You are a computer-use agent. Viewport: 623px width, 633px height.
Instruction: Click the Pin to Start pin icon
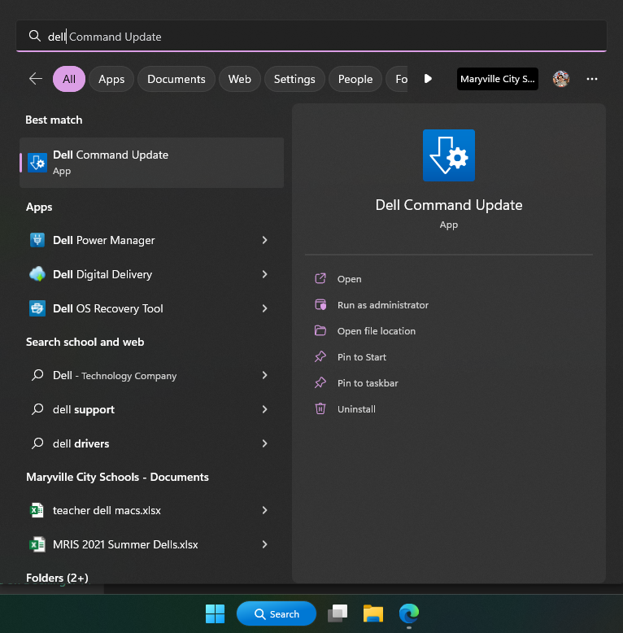320,357
